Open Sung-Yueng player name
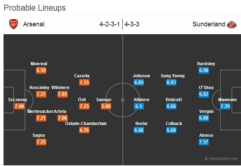The height and width of the screenshot is (166, 241). 173,76
